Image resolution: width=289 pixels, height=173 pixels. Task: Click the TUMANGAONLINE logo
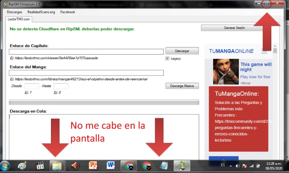coord(231,51)
